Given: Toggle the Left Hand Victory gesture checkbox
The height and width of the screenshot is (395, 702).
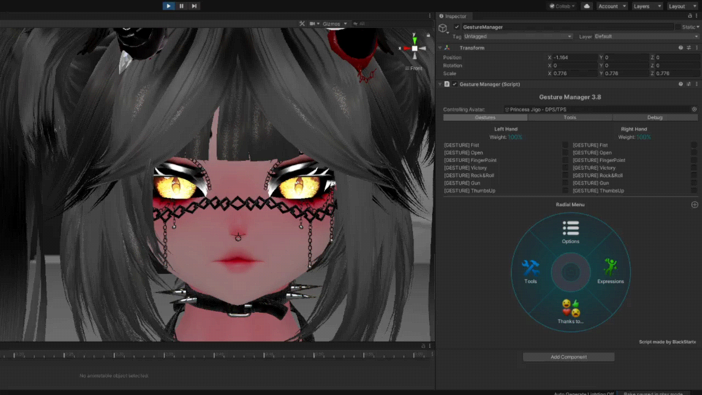Looking at the screenshot, I should coord(565,168).
